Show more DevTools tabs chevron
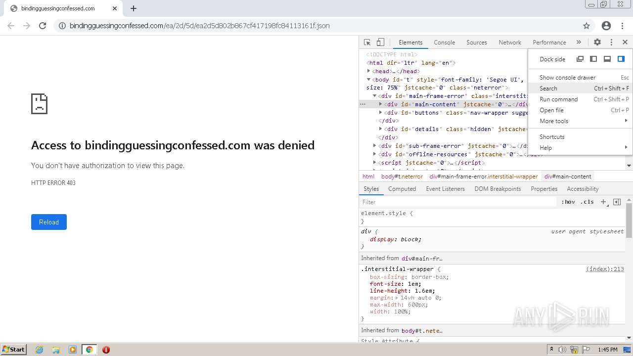 pos(579,43)
